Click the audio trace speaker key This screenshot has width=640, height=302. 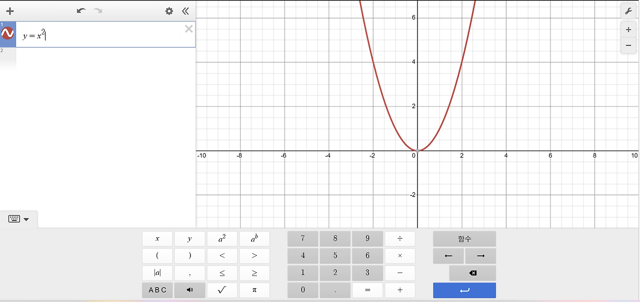[x=189, y=290]
